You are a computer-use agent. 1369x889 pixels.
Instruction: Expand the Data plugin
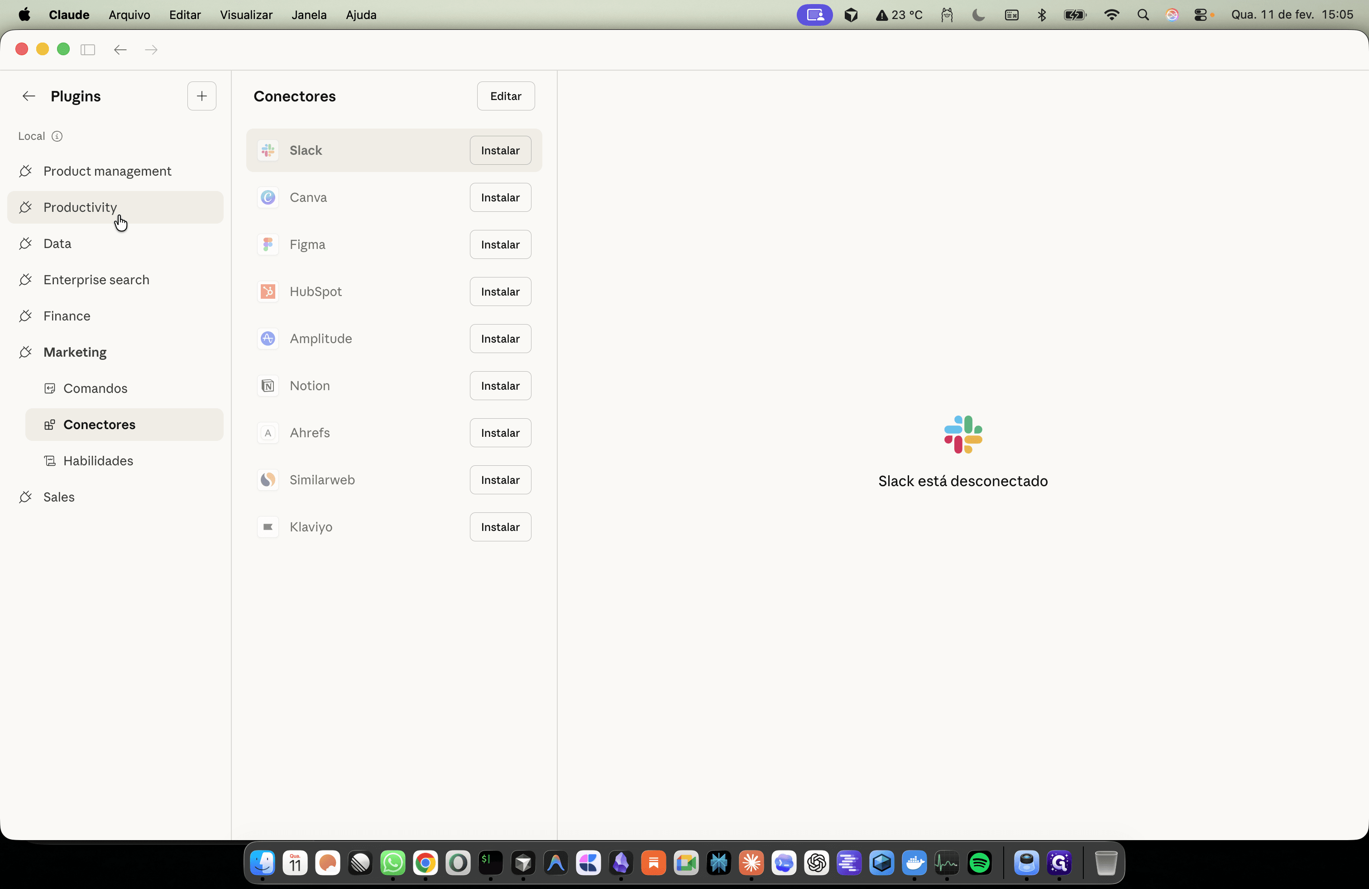pyautogui.click(x=115, y=244)
